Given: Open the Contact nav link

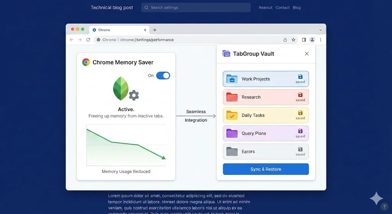Looking at the screenshot, I should point(283,8).
